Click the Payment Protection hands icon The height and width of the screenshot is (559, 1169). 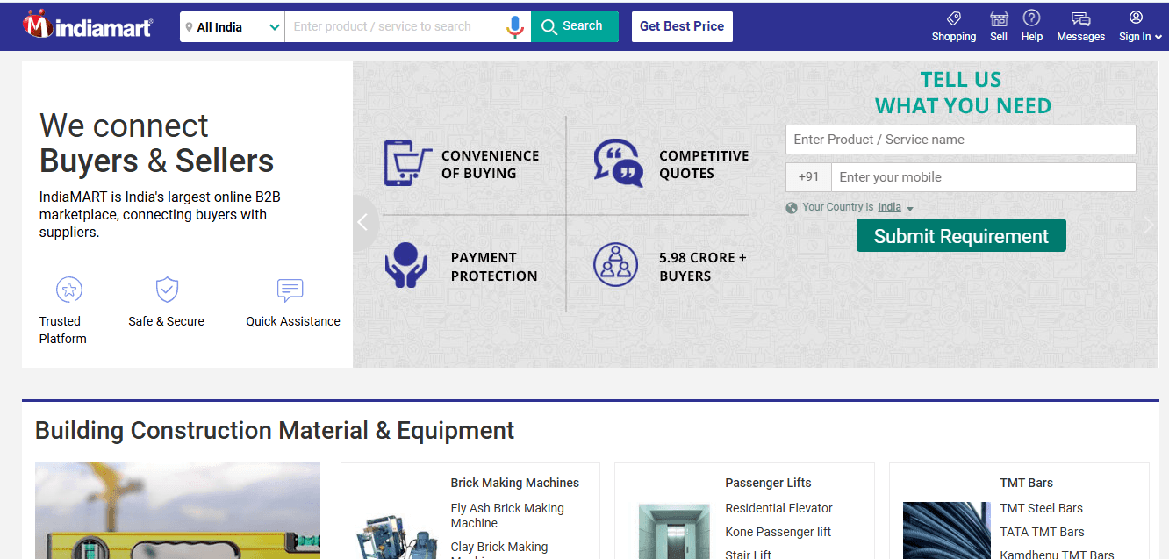405,265
